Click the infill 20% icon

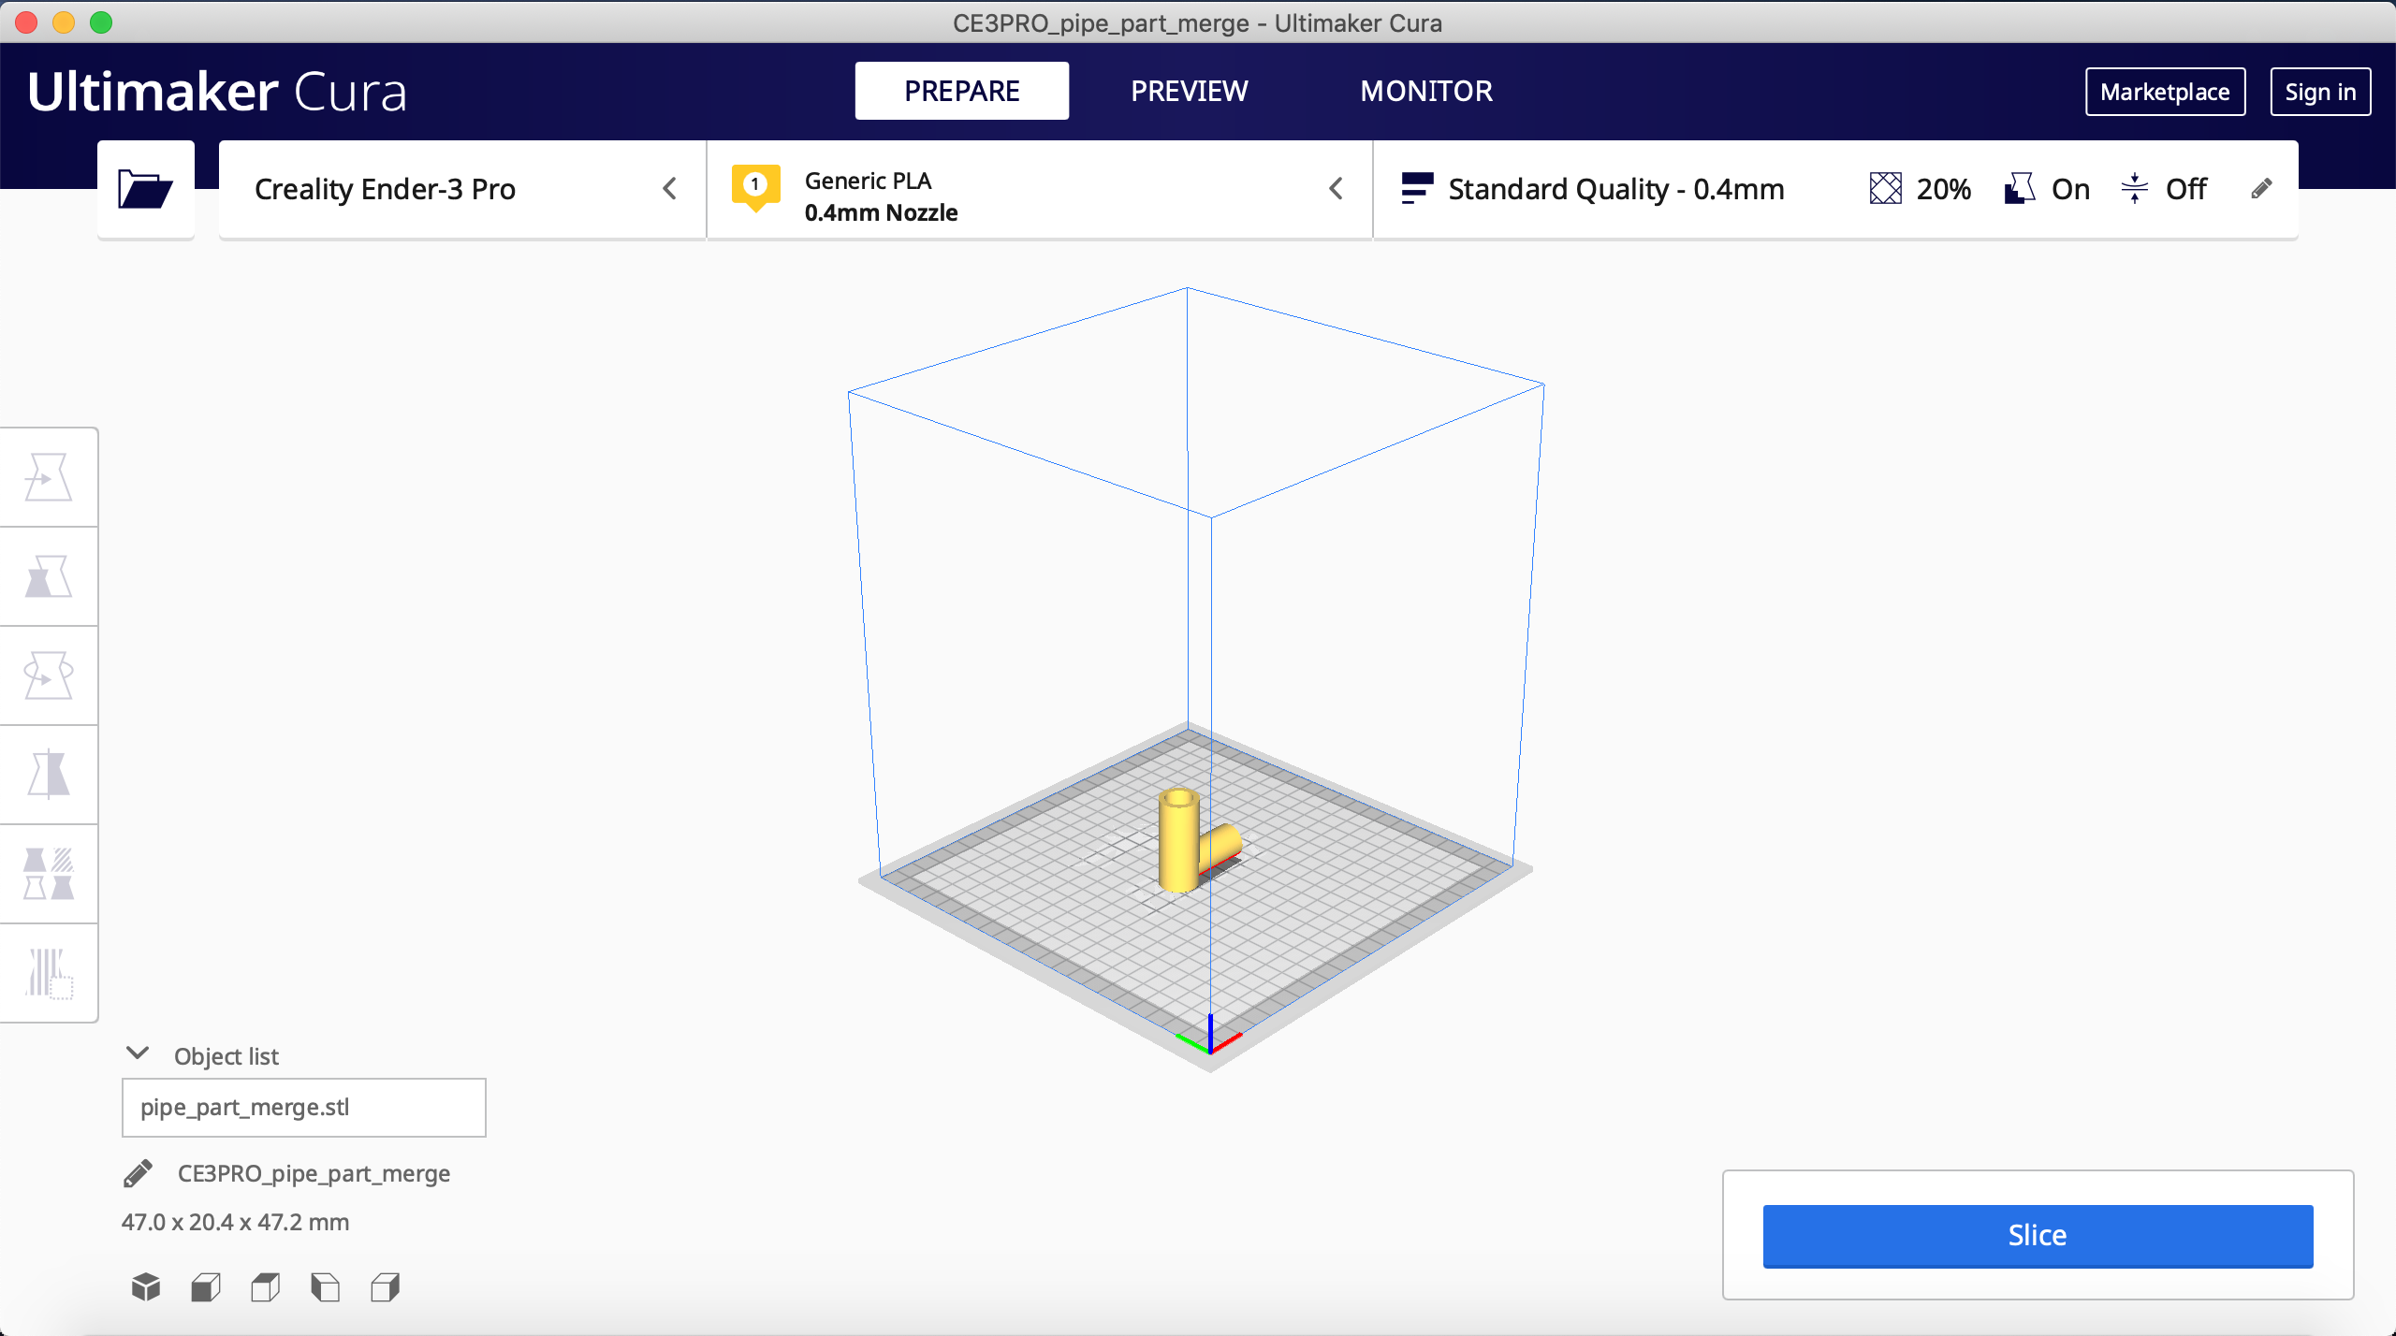point(1885,189)
